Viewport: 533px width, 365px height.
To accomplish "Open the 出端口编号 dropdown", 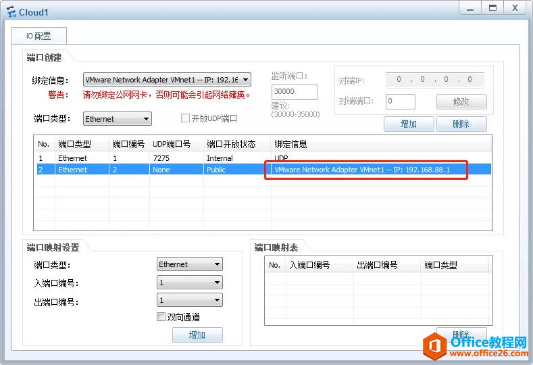I will (190, 300).
